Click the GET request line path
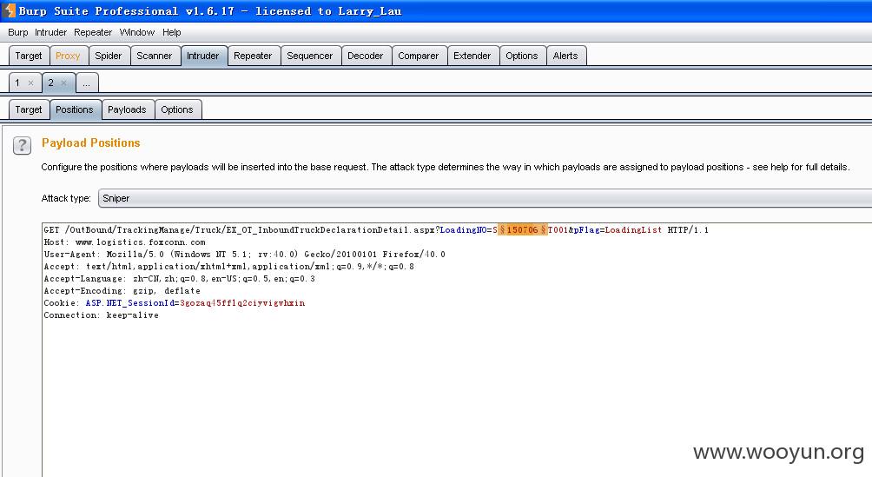This screenshot has height=477, width=872. 249,230
